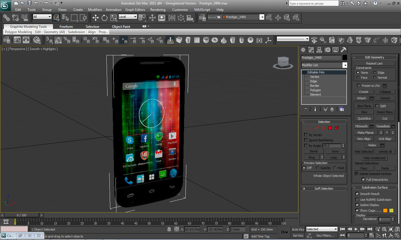Activate the Select and Move tool

click(96, 18)
